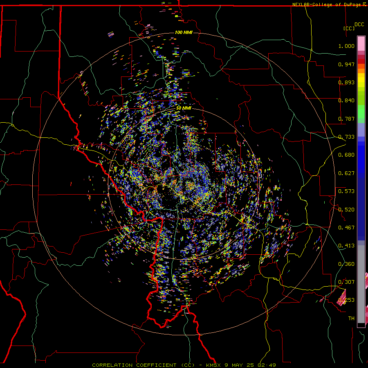Click the Correlation Coefficient KMSX caption at bottom

pyautogui.click(x=184, y=365)
